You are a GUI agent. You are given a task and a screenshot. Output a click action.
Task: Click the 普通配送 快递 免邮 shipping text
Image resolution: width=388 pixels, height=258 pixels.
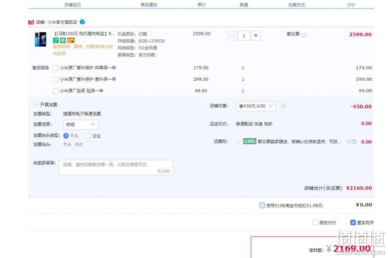tap(254, 124)
